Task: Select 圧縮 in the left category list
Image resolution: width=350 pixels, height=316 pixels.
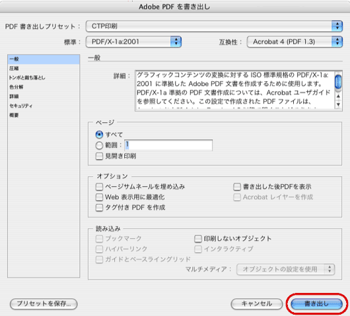Action: coord(44,68)
